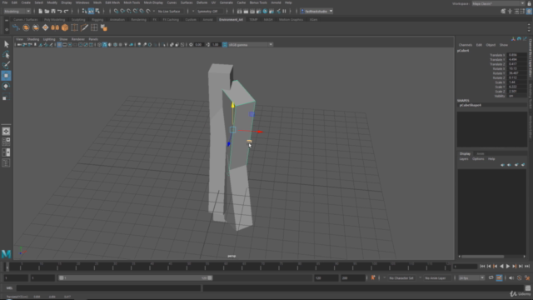This screenshot has height=300, width=533.
Task: Open script editor icon at bottom right
Action: [x=527, y=288]
